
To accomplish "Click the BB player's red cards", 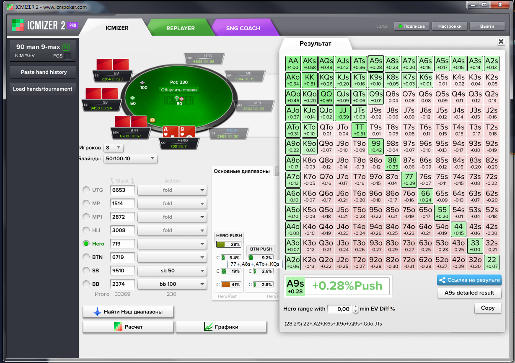I will (x=112, y=65).
